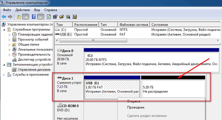
Task: Click the Up one level folder icon
Action: click(x=19, y=17)
